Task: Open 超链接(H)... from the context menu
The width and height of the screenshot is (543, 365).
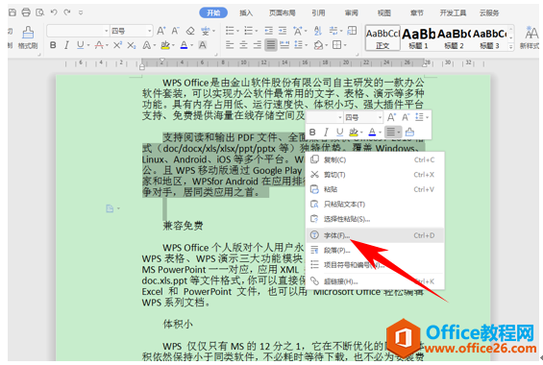Action: [375, 281]
